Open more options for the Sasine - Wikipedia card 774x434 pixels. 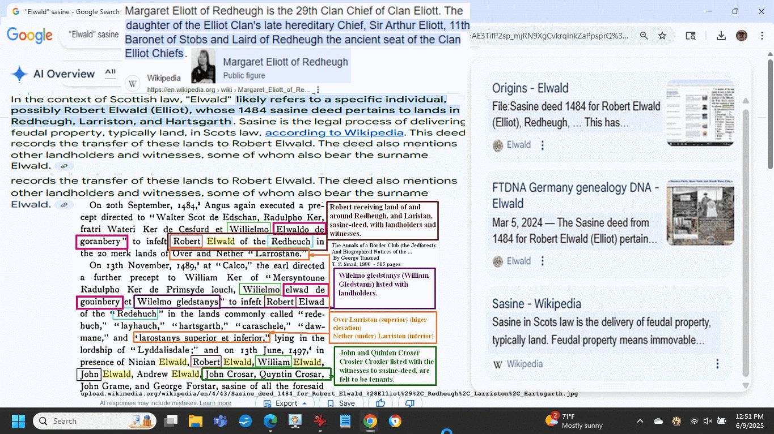point(717,364)
